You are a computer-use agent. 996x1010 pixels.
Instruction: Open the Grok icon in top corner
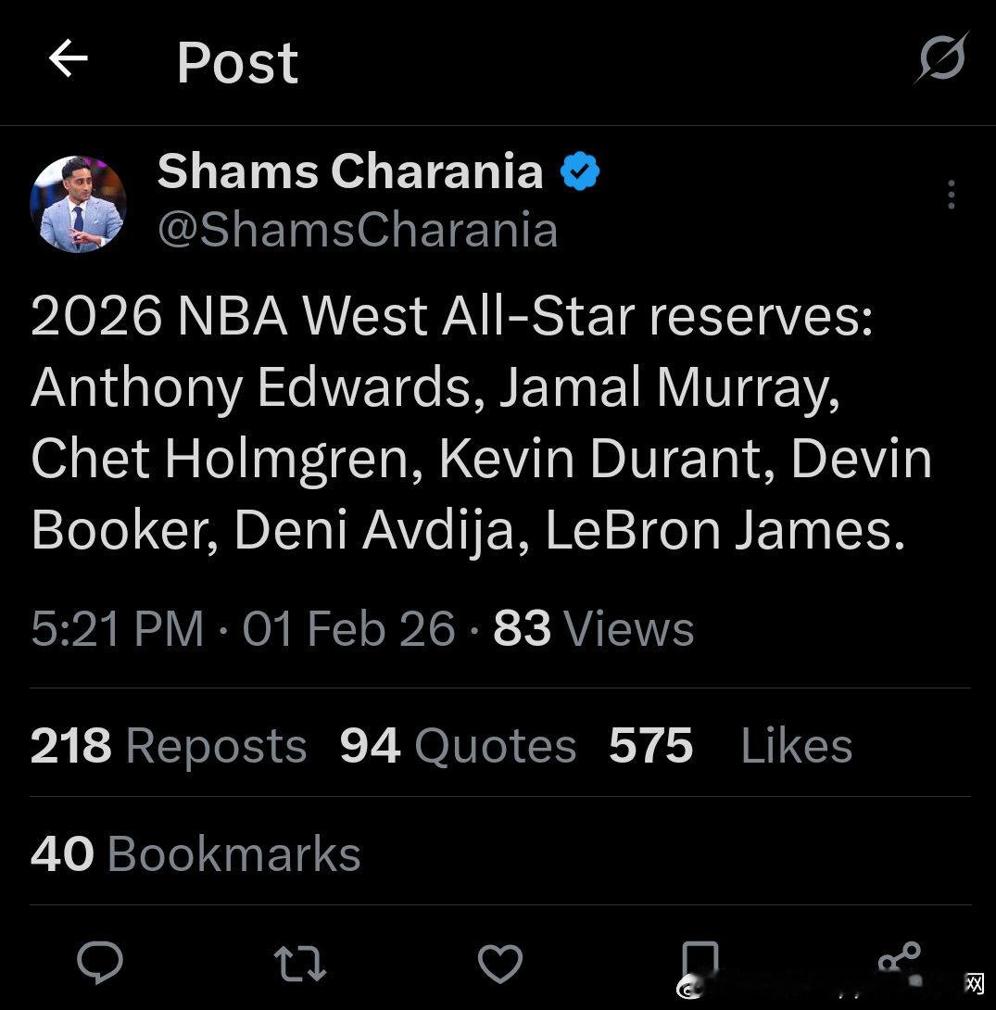click(x=941, y=58)
